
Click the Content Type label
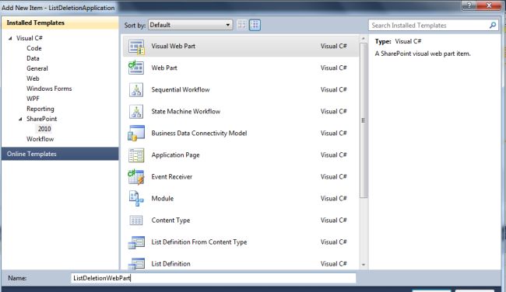click(x=170, y=221)
